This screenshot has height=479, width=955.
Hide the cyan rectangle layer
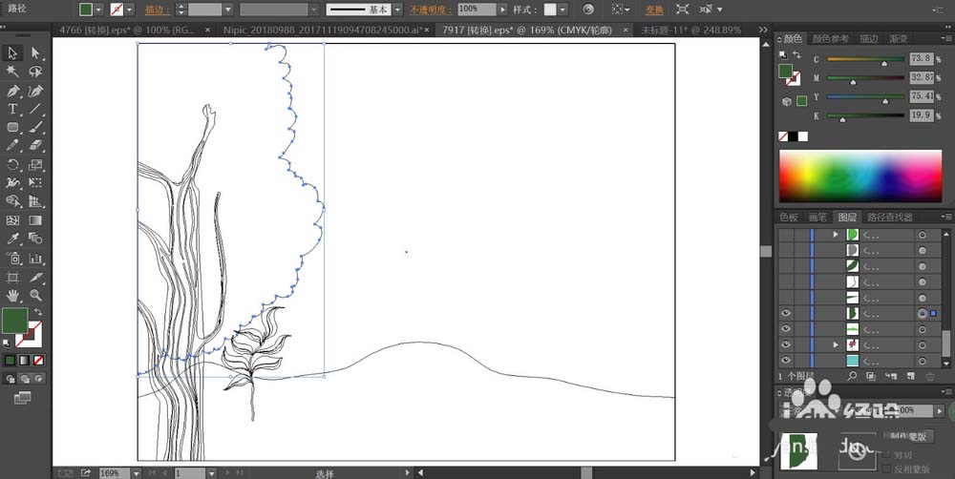pyautogui.click(x=786, y=361)
